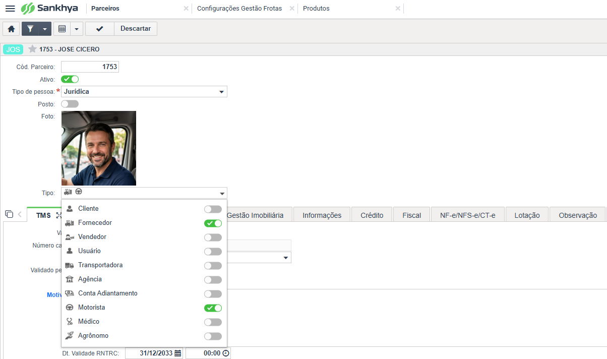Viewport: 607px width, 359px height.
Task: Collapse the Tipo dropdown arrow
Action: coord(222,194)
